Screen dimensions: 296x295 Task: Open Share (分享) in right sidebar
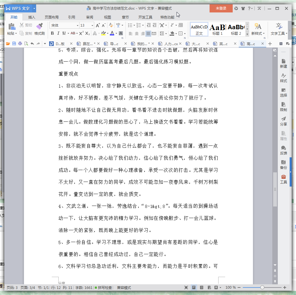click(283, 121)
